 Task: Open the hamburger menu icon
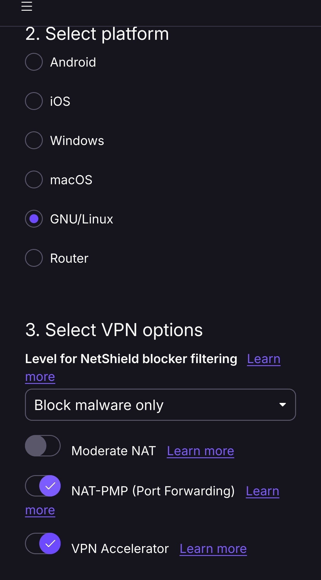coord(27,6)
